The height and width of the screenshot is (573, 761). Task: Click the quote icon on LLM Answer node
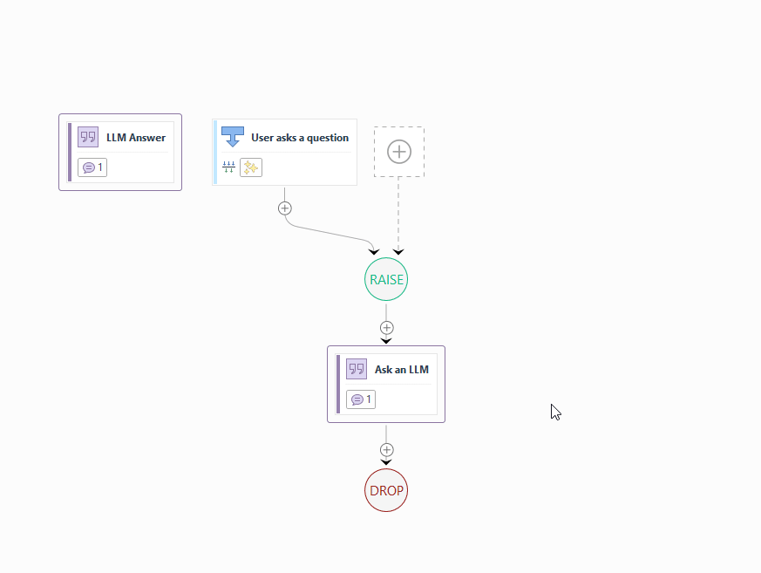tap(88, 137)
